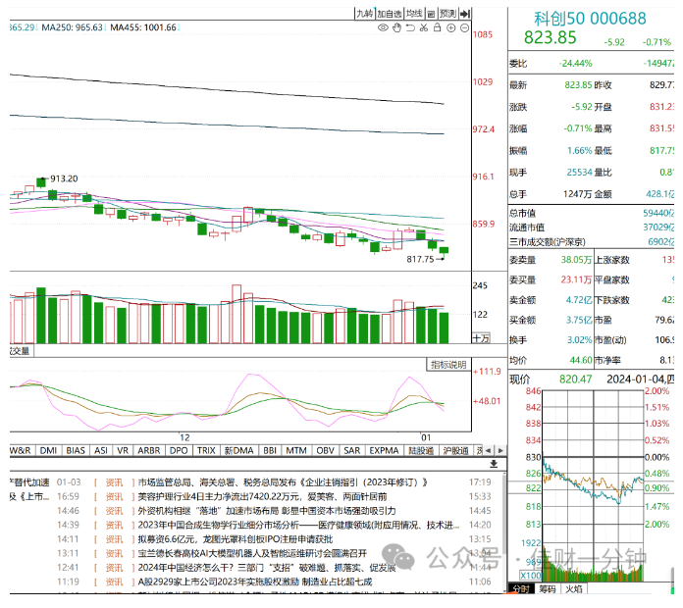The image size is (683, 608).
Task: Select the hand pan tool
Action: pyautogui.click(x=396, y=27)
